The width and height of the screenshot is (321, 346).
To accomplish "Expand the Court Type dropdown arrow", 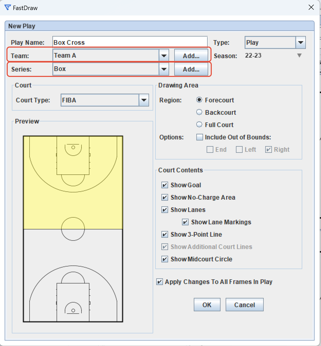I will [x=144, y=100].
